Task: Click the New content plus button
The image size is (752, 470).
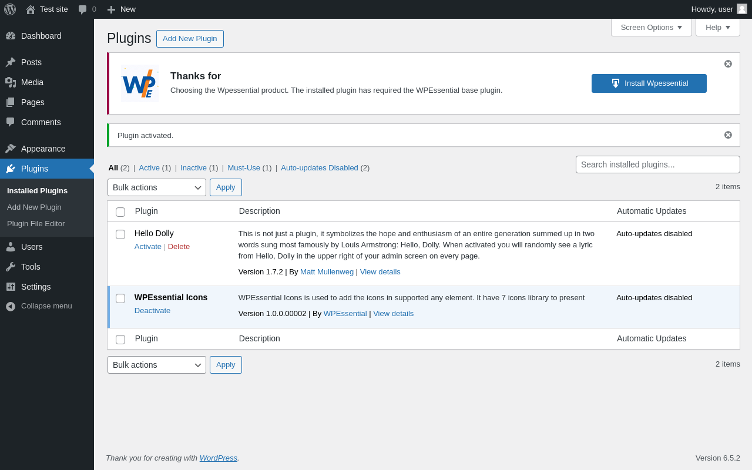Action: (121, 9)
